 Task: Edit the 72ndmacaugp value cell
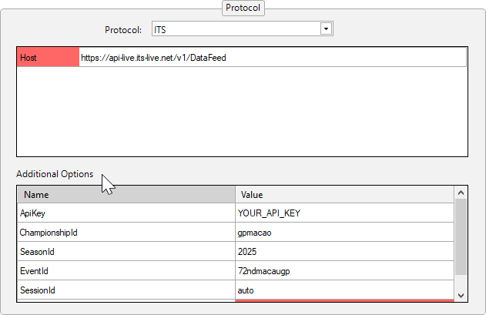coord(344,271)
